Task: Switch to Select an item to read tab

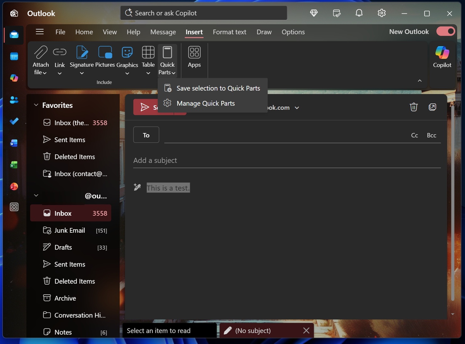Action: (169, 331)
